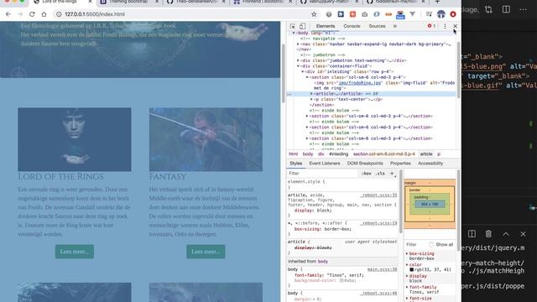Collapse the container-fluid div node

pyautogui.click(x=298, y=66)
